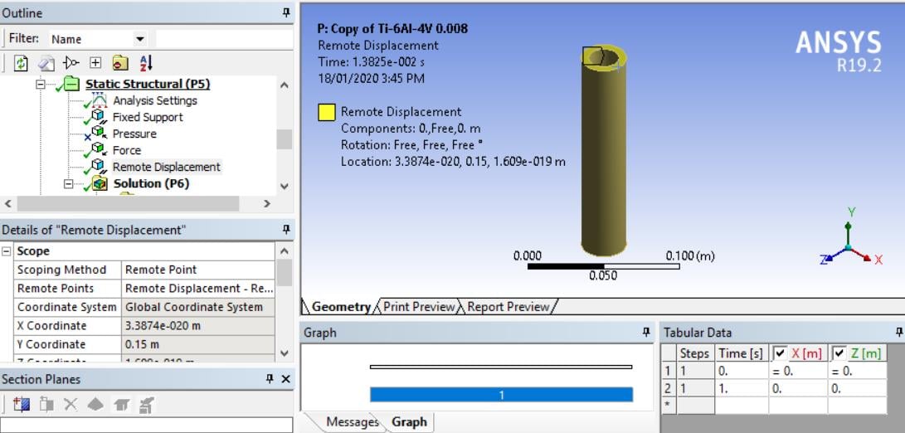Click the refresh icon in the Outline toolbar

21,64
